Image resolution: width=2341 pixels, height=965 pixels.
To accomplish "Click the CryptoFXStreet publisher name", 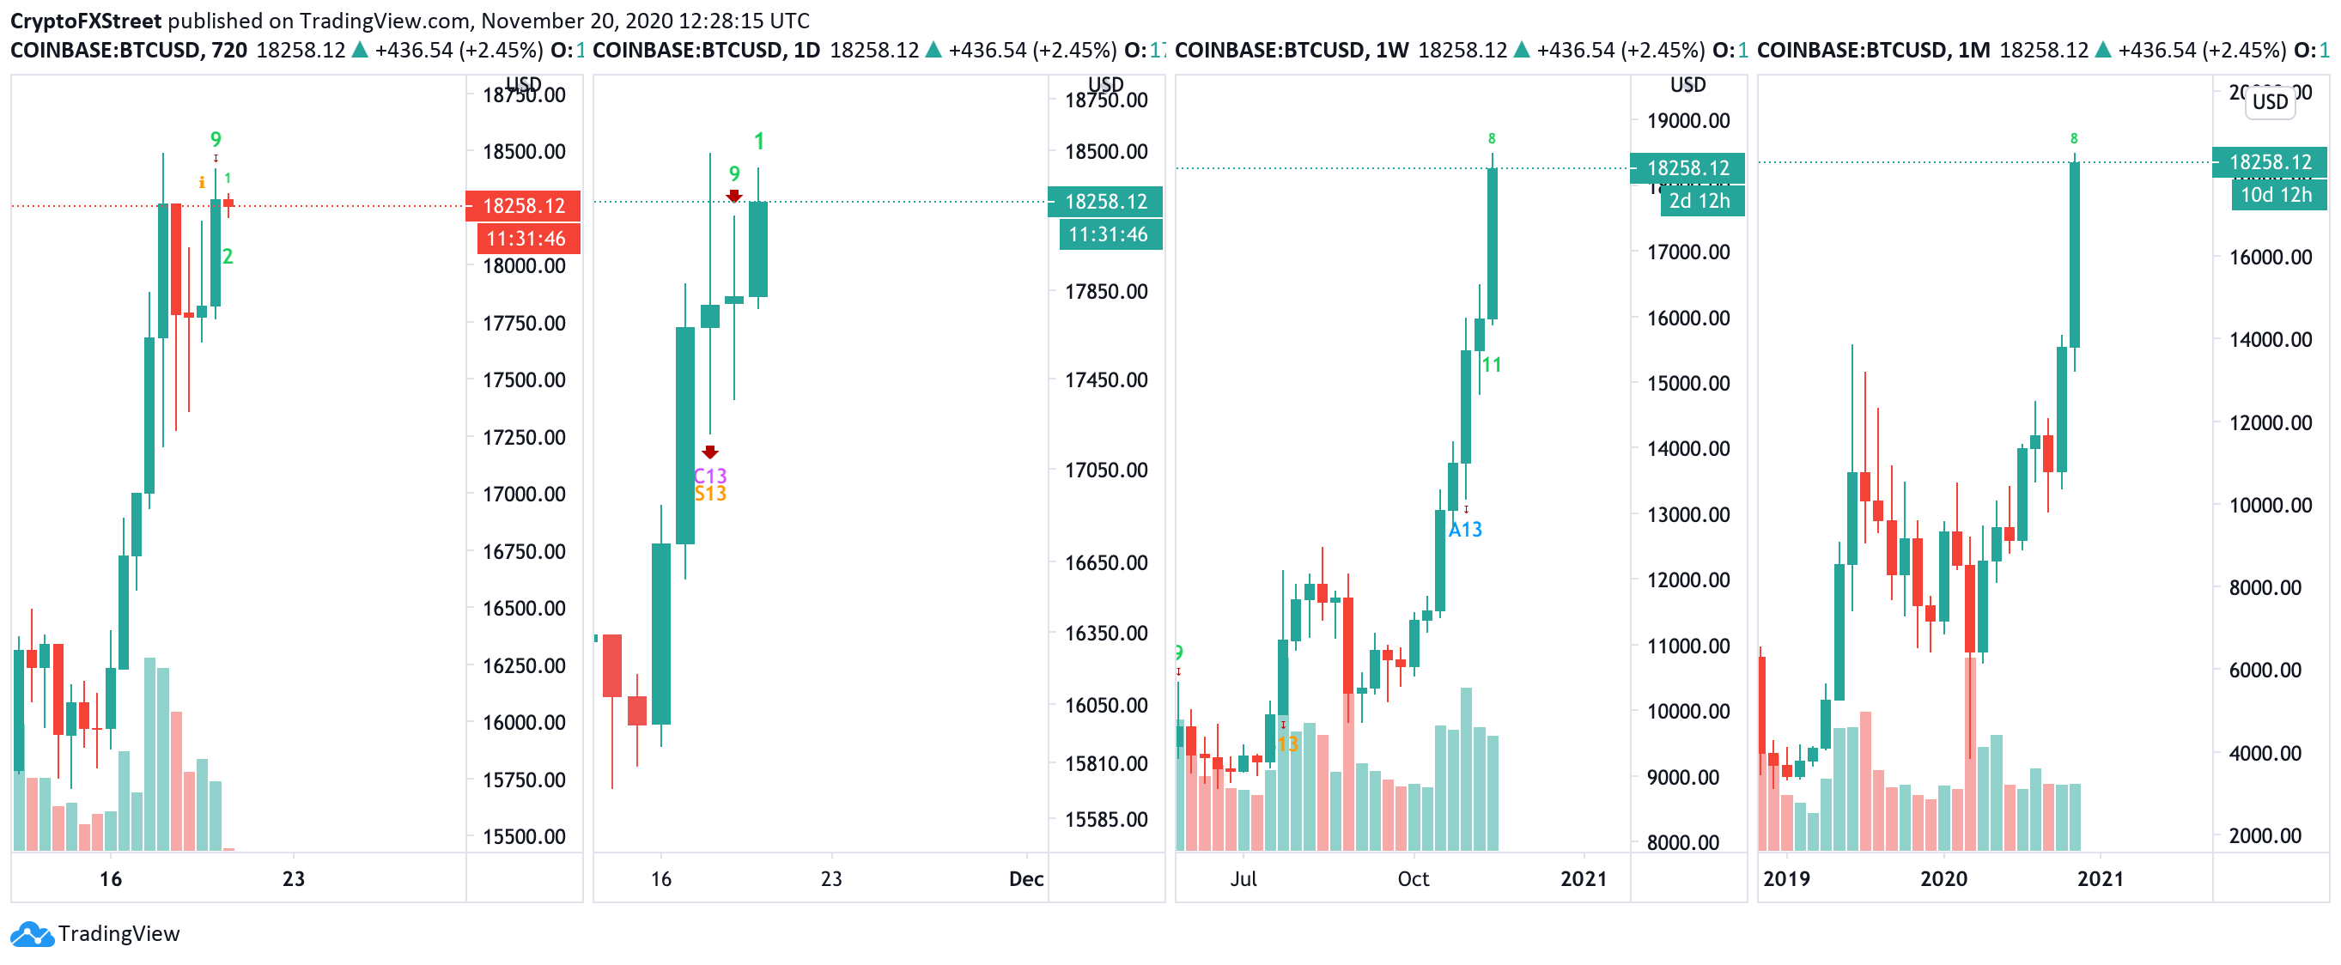I will coord(87,20).
